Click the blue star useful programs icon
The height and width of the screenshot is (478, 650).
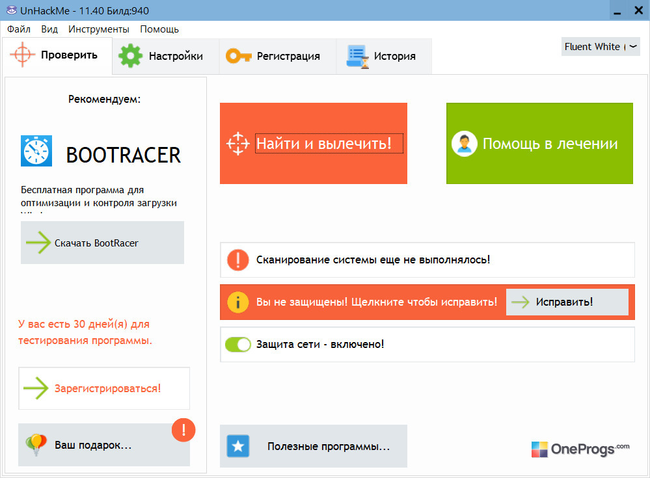(238, 446)
